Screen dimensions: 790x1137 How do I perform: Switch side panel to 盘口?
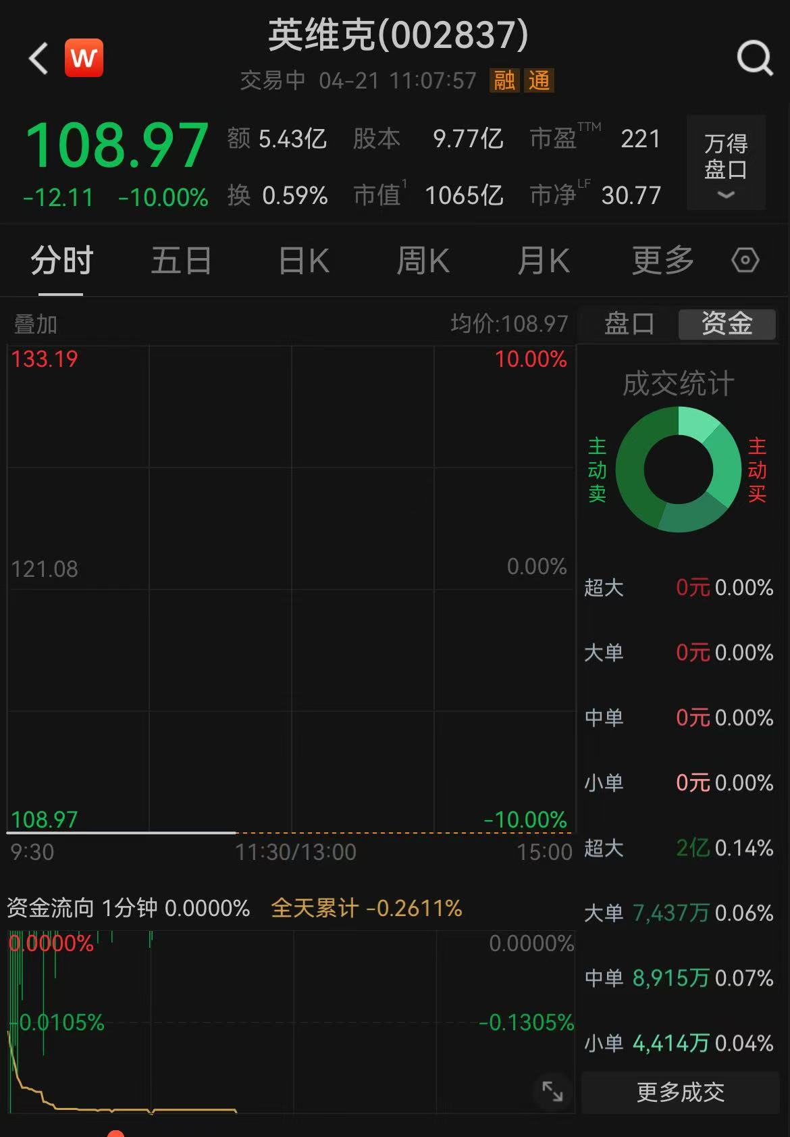pyautogui.click(x=629, y=324)
